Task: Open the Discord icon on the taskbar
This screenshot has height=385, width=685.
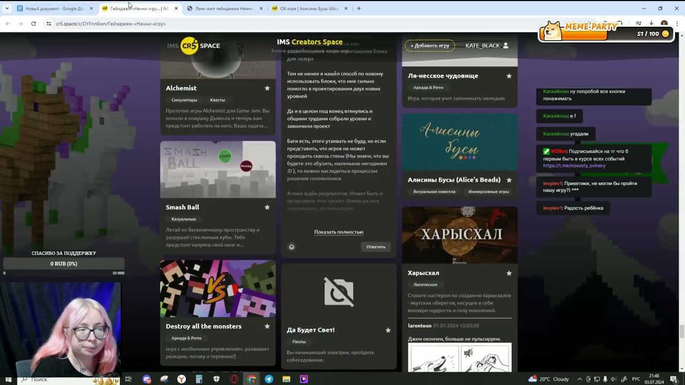Action: 147,379
